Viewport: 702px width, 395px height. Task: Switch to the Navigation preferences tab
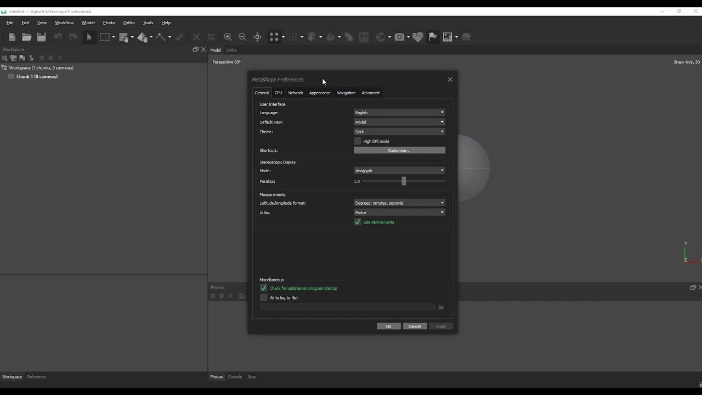[x=346, y=93]
